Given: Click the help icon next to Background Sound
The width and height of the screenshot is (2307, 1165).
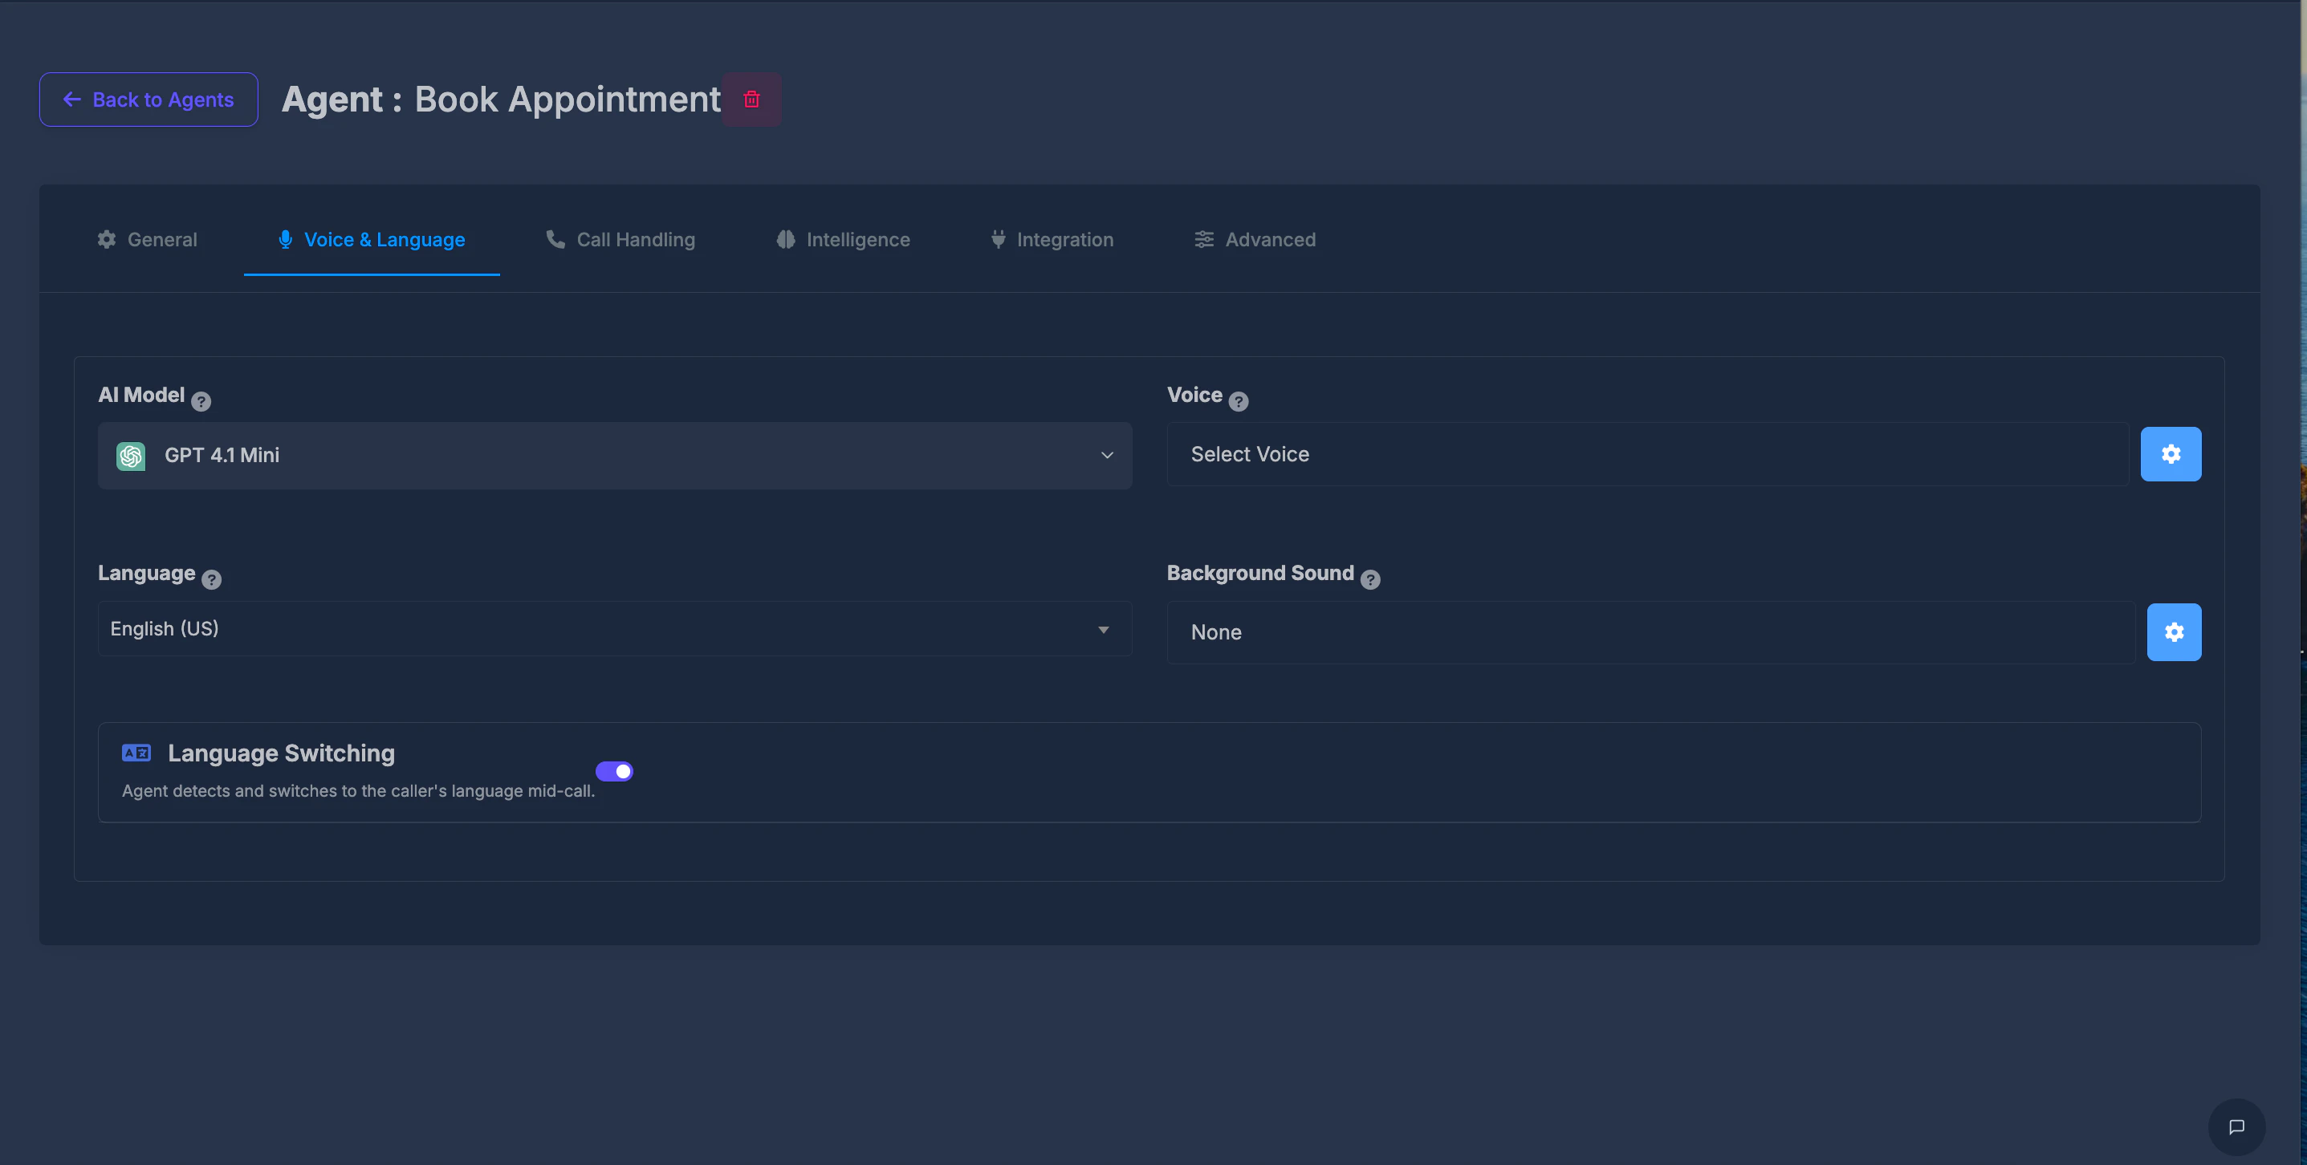Looking at the screenshot, I should tap(1370, 579).
